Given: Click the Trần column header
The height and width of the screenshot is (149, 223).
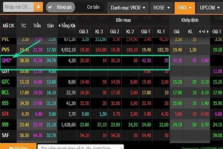Looking at the screenshot, I should (37, 26).
